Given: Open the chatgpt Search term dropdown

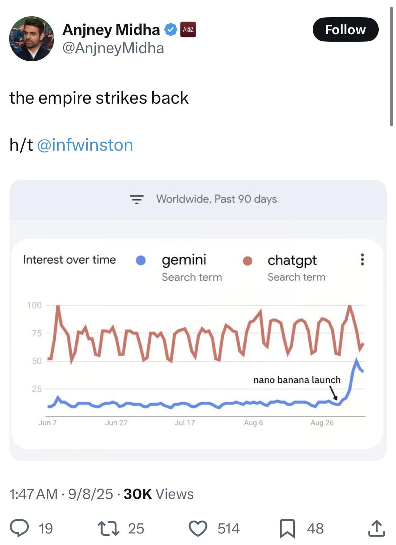Looking at the screenshot, I should tap(296, 277).
